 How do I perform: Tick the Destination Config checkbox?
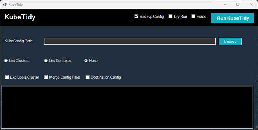coord(87,77)
